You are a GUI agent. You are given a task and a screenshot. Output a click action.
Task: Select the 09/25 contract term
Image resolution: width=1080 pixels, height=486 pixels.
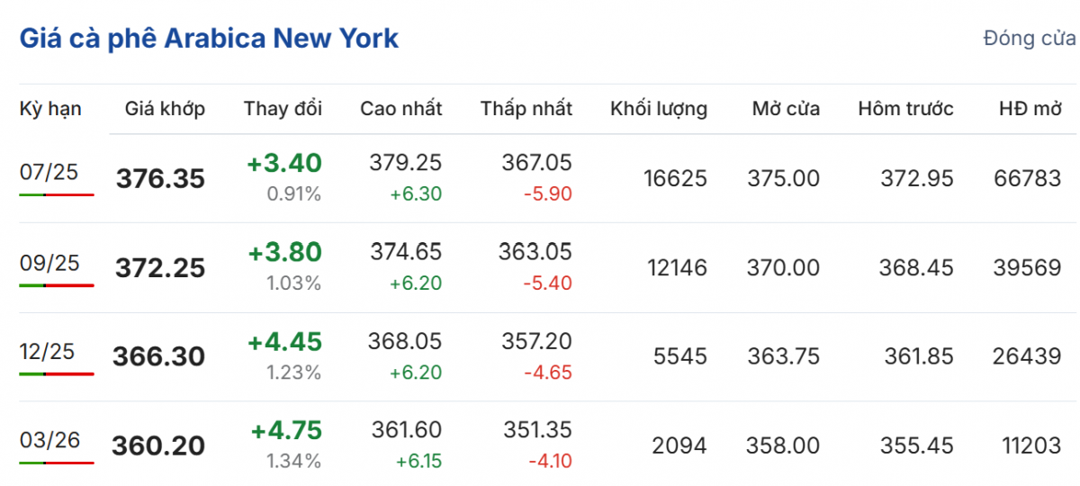coord(49,262)
